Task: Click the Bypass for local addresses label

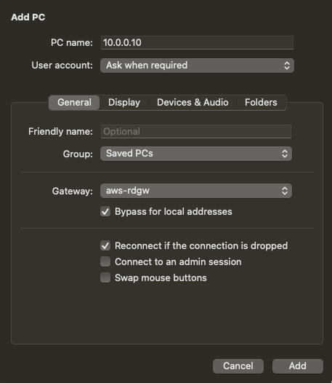Action: click(x=174, y=212)
